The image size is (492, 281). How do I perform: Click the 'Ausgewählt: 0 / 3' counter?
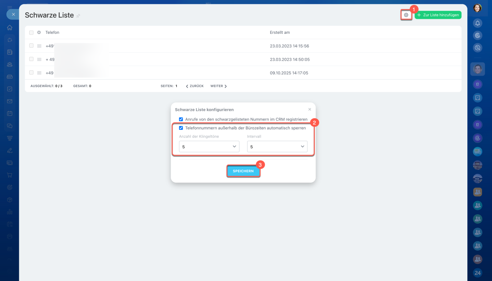point(47,86)
